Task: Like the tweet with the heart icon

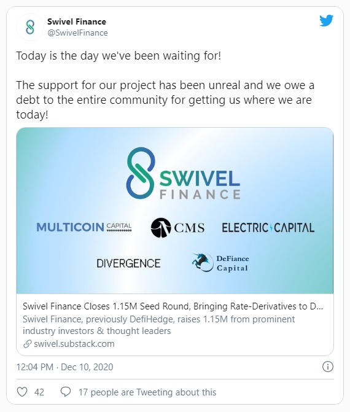Action: pyautogui.click(x=22, y=392)
